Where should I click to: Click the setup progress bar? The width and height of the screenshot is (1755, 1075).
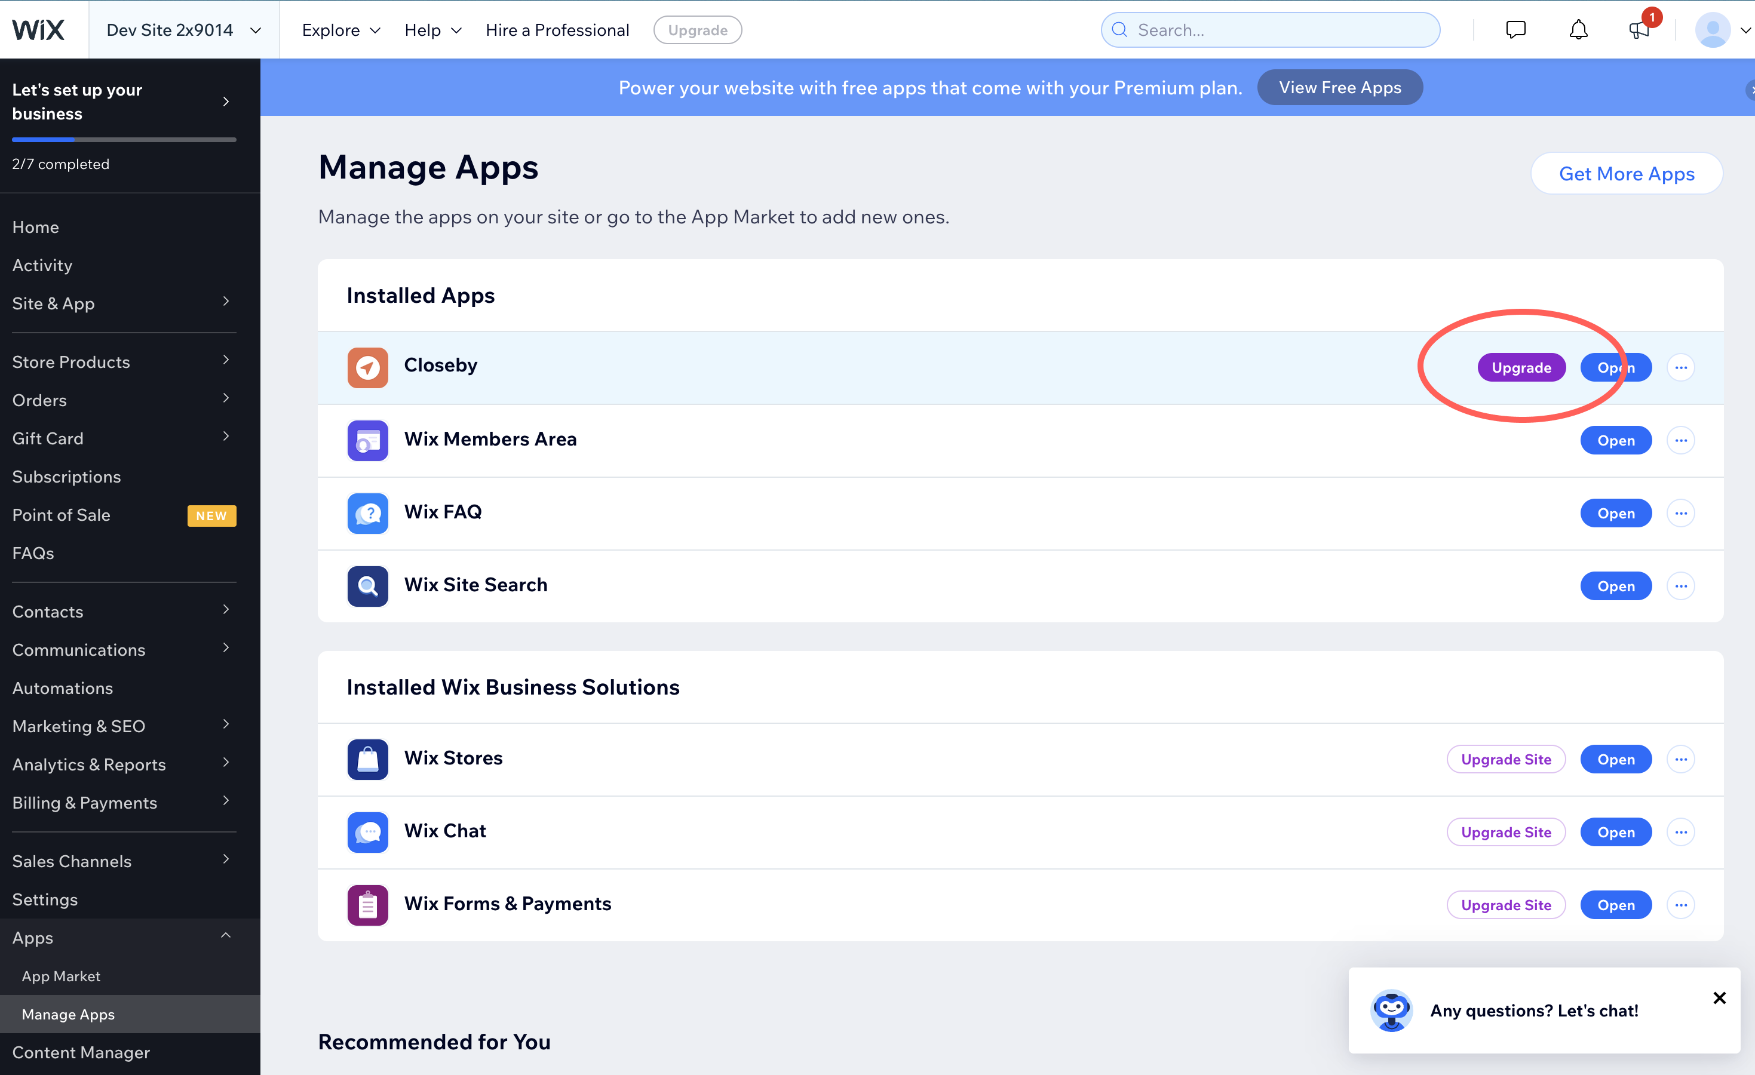(124, 140)
